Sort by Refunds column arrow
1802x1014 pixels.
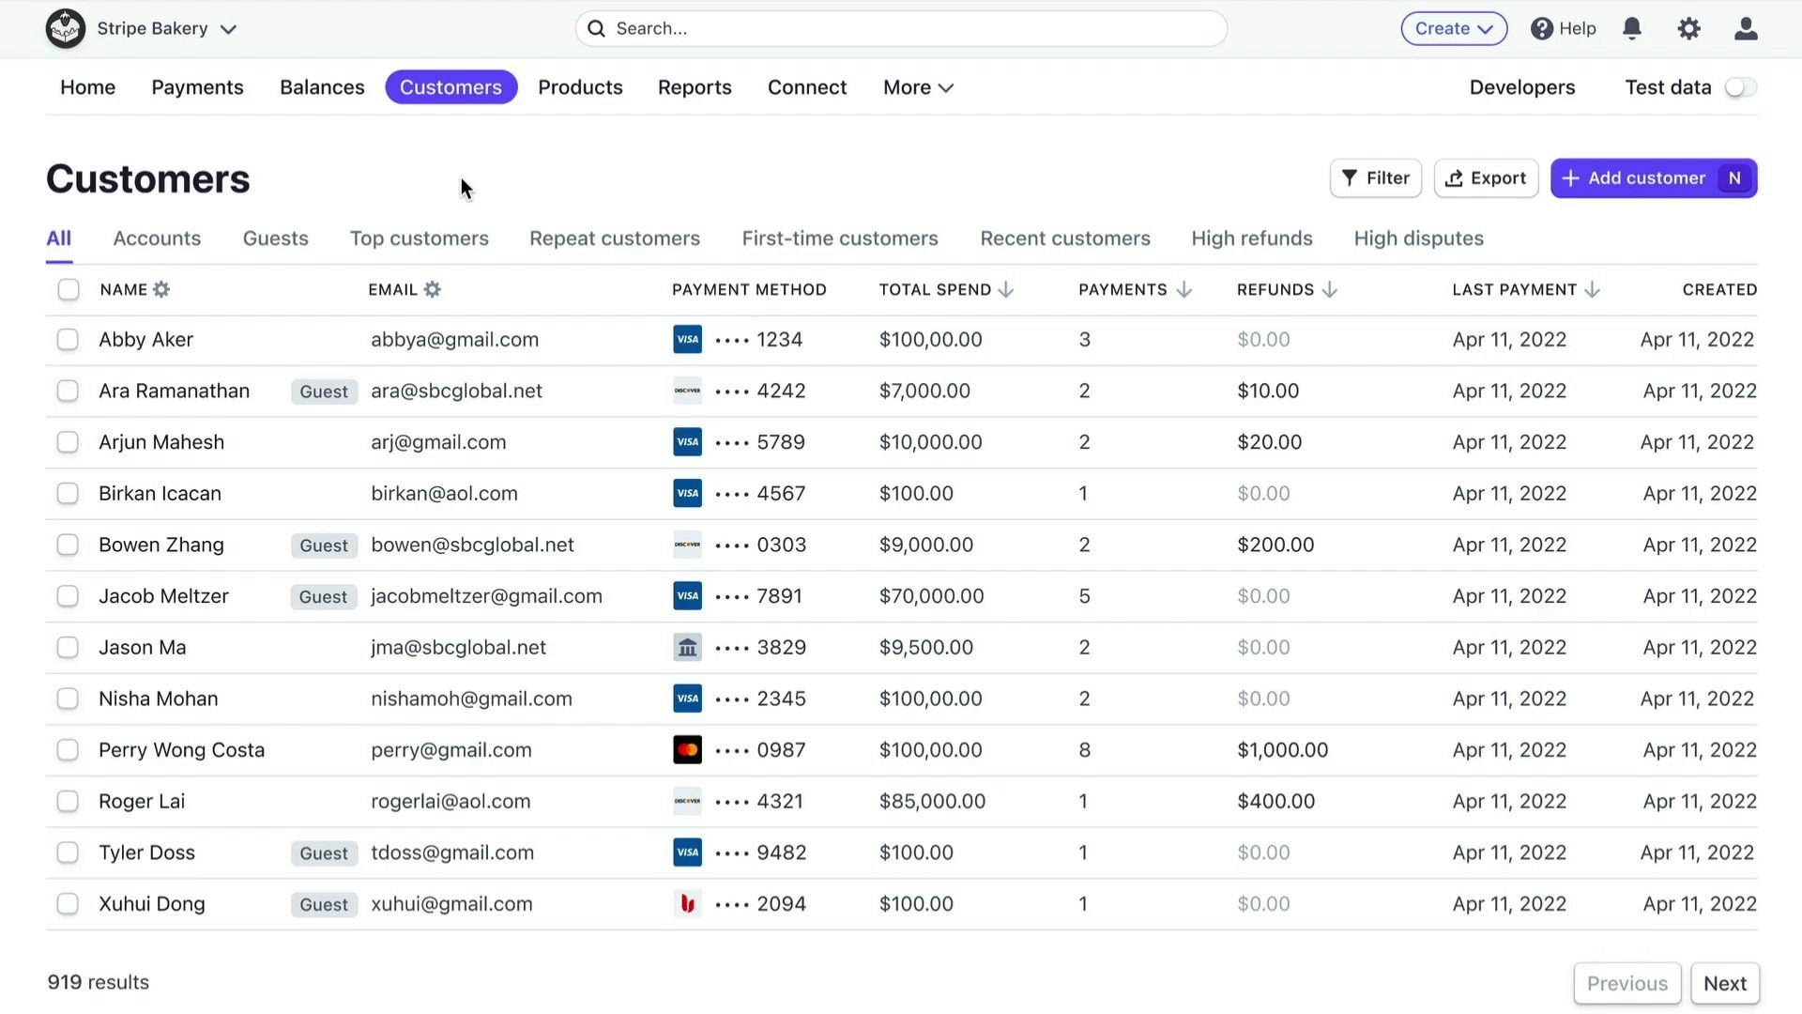(x=1329, y=289)
